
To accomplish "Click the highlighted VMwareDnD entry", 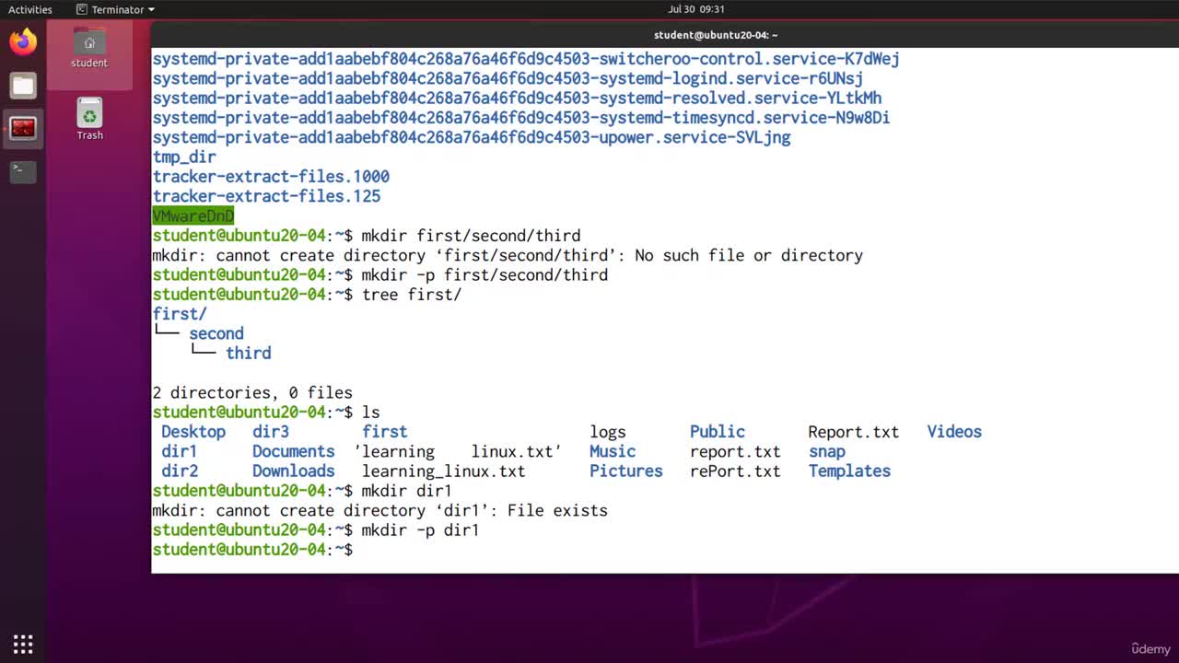I will click(x=193, y=215).
